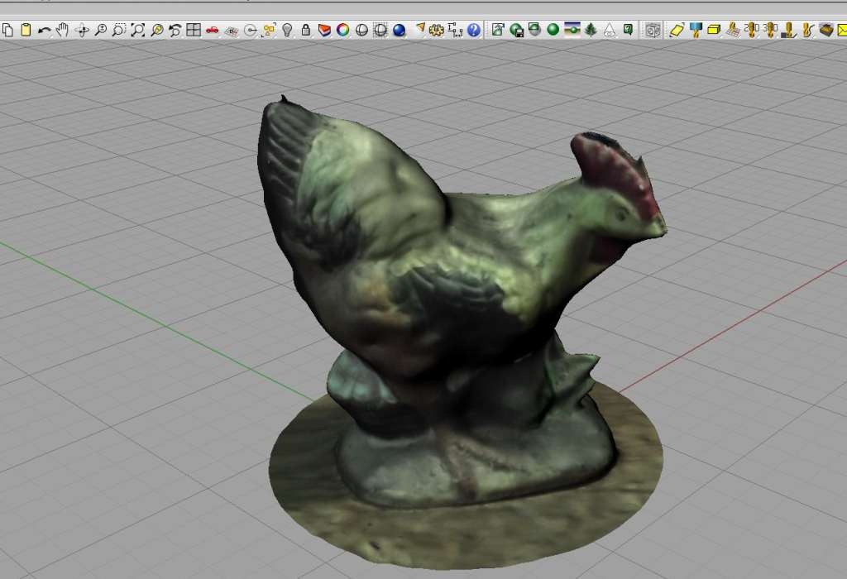Click the green tree plant icon

point(591,30)
